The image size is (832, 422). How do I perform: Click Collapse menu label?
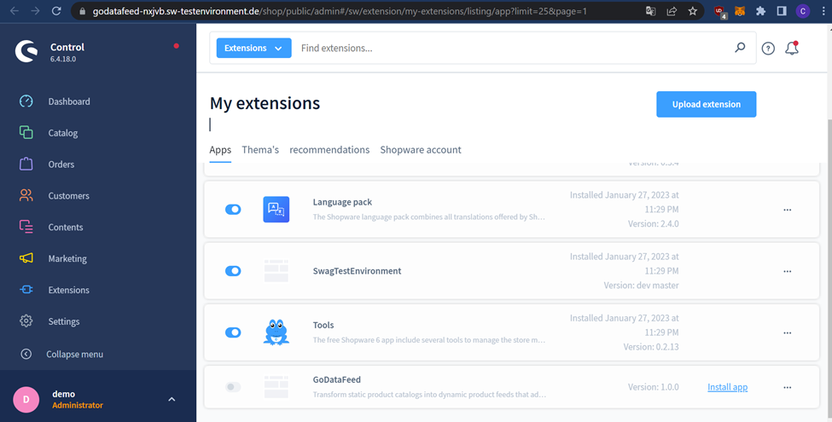tap(74, 354)
